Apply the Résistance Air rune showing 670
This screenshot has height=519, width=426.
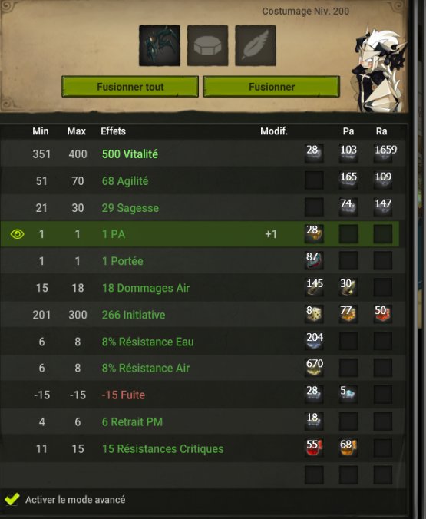(x=314, y=368)
